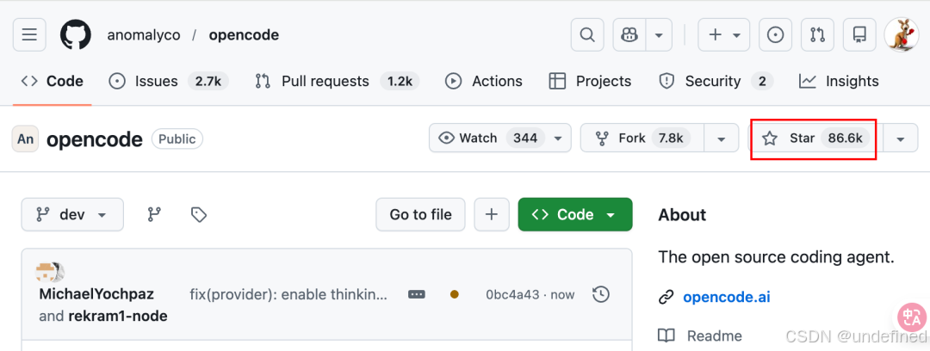
Task: Open the anomalyco owner link
Action: (x=144, y=35)
